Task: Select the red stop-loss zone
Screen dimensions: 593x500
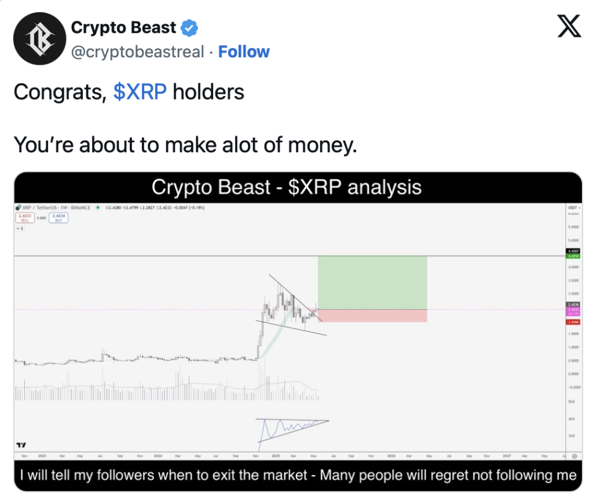Action: point(372,315)
